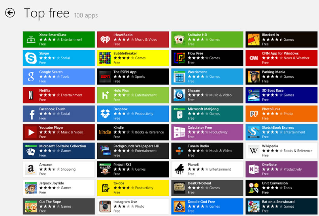Click the Piano8 piano icon
Viewport: 319px width, 216px height.
point(179,169)
